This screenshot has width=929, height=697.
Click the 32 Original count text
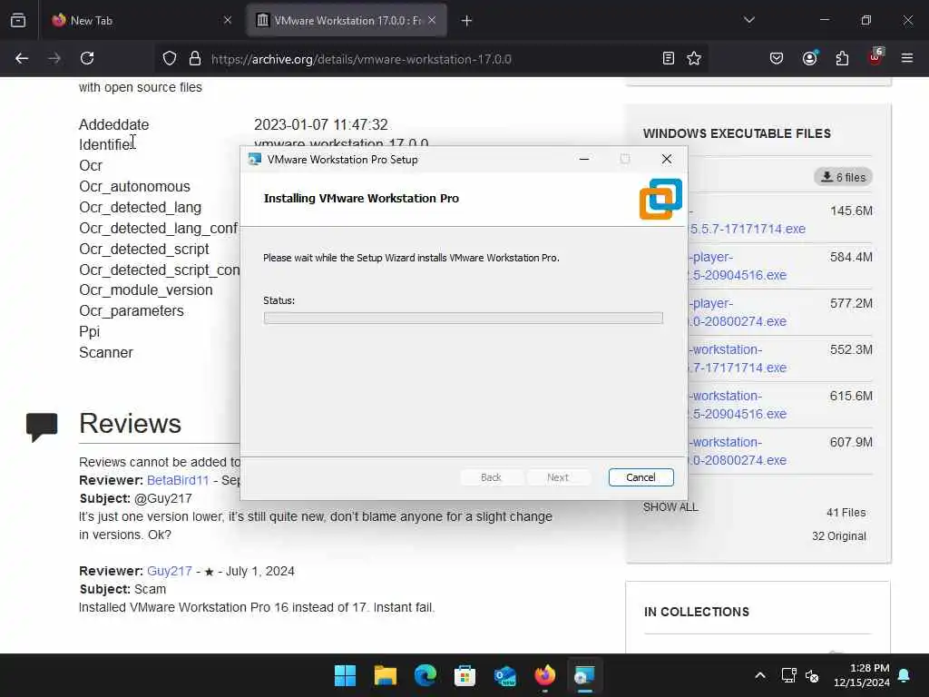point(839,536)
